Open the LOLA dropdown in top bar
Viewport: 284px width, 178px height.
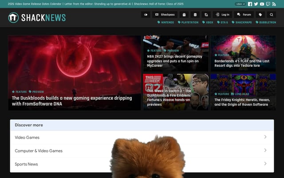(x=241, y=4)
